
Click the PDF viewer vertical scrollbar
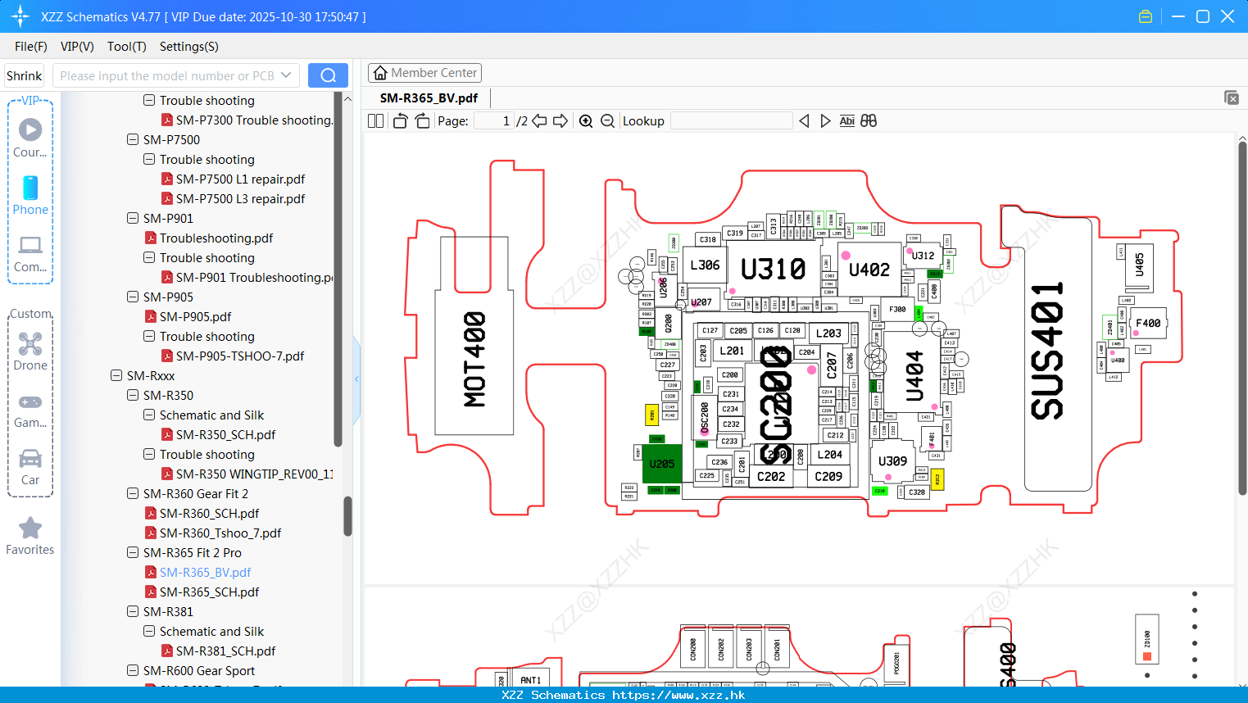pos(1242,318)
